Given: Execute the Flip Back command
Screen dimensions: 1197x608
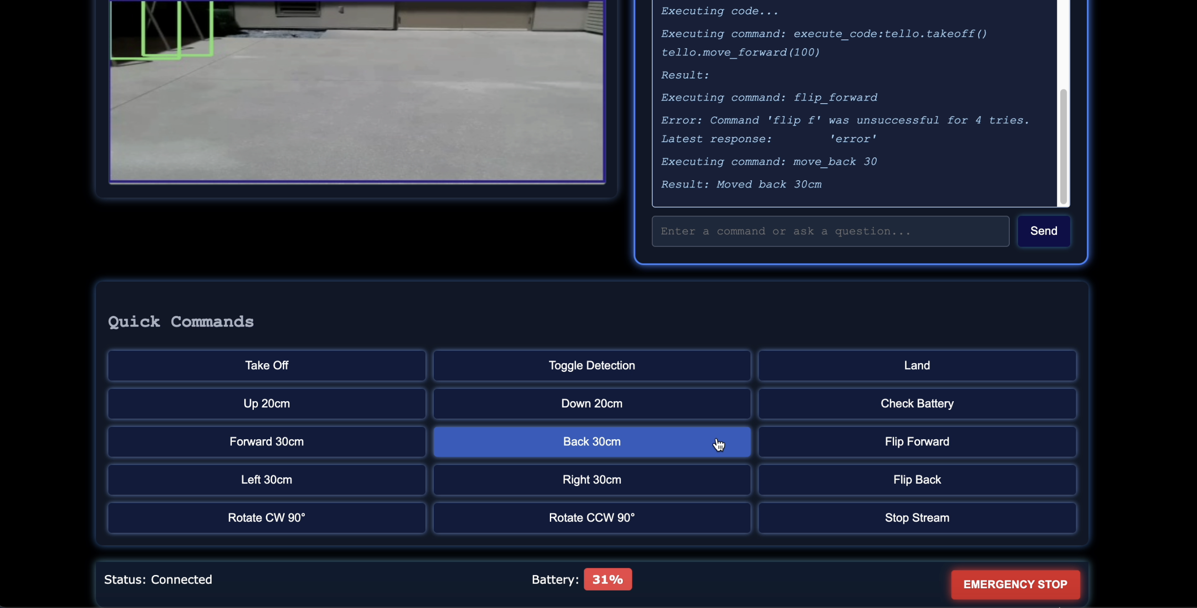Looking at the screenshot, I should tap(916, 480).
